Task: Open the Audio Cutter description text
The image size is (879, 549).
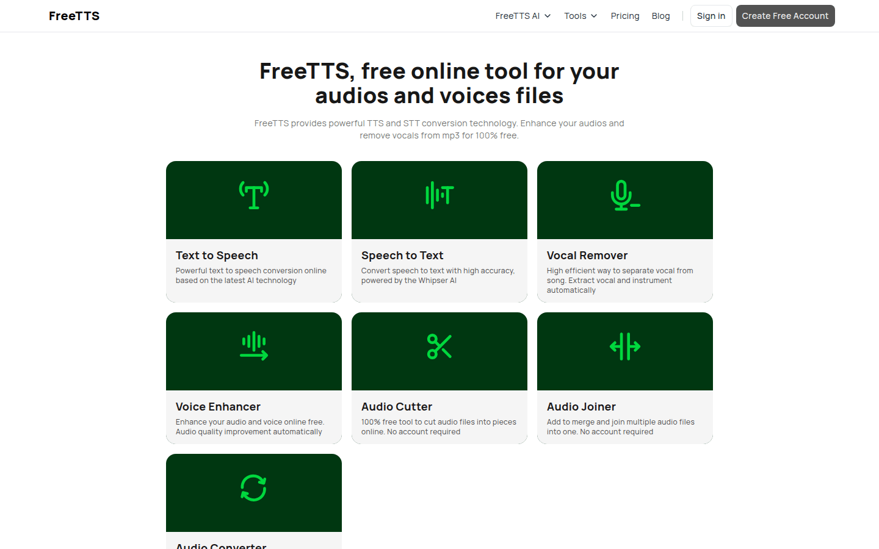Action: pos(438,427)
